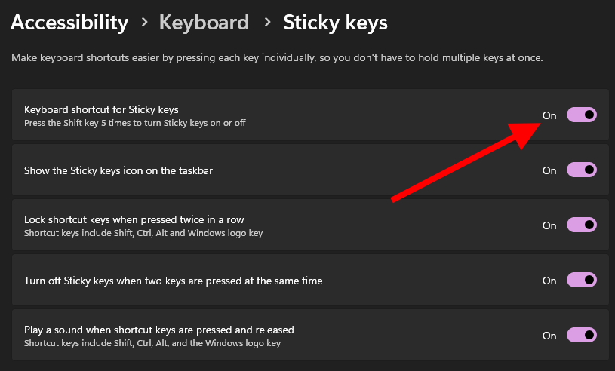Click On label beside Play a sound toggle

tap(549, 336)
